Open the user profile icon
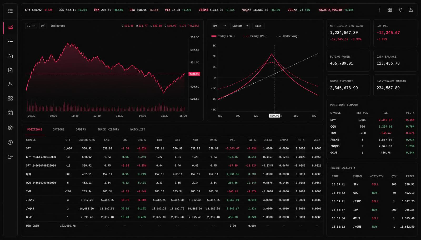Screen dimensions: 421x240 click(411, 10)
